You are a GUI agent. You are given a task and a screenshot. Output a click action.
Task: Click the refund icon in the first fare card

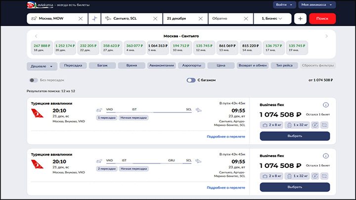(x=315, y=126)
